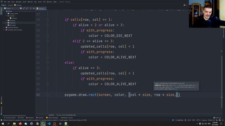Open the Windows notification center
This screenshot has width=225, height=126.
click(221, 124)
